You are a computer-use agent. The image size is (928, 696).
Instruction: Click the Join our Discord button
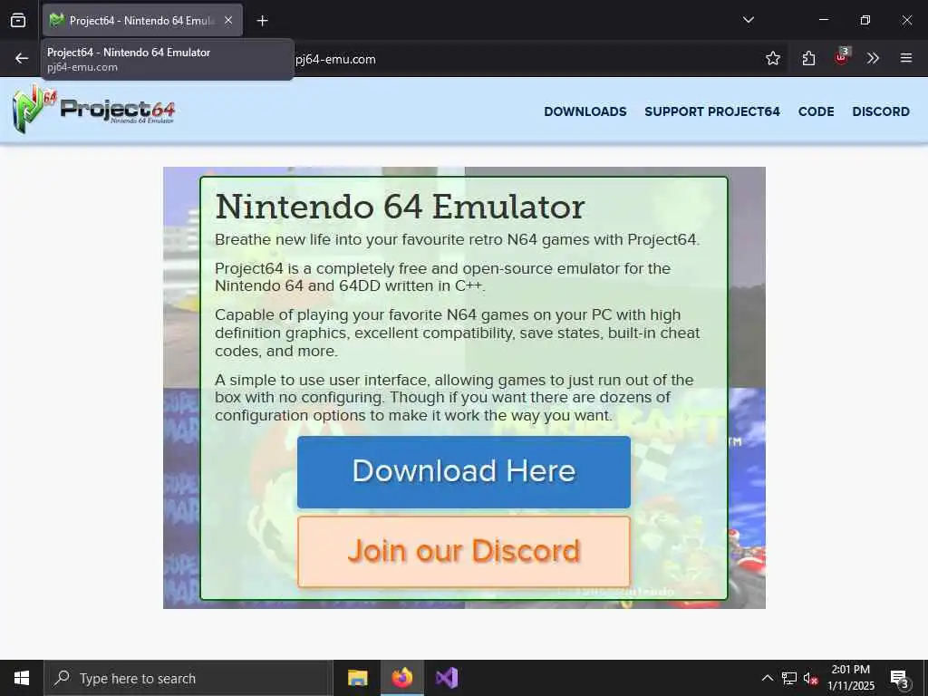pyautogui.click(x=463, y=551)
